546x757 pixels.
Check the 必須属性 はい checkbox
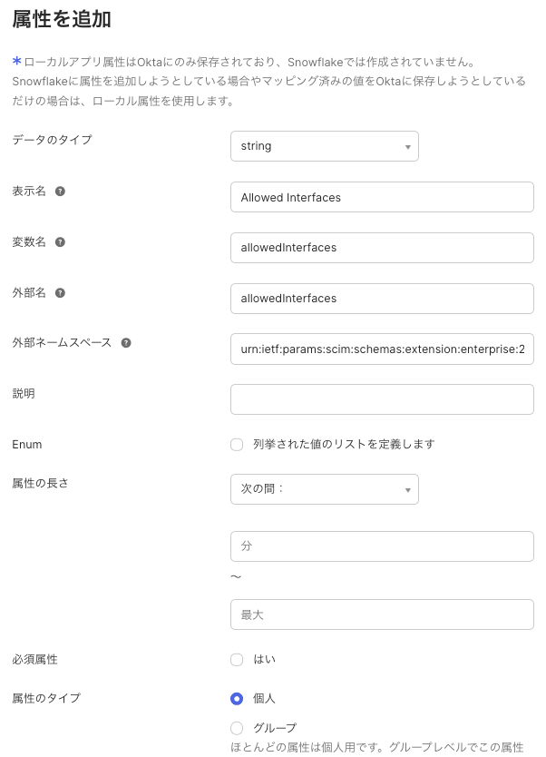point(237,659)
